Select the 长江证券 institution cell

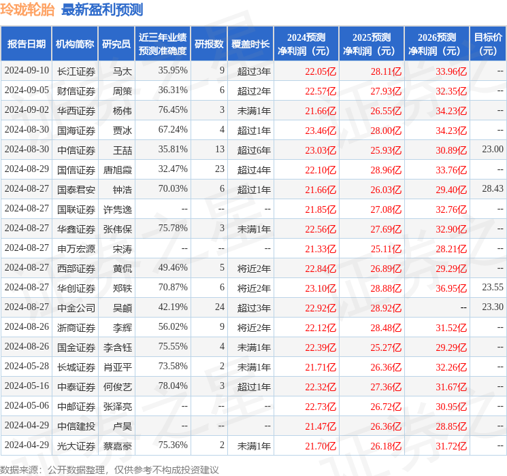(76, 71)
